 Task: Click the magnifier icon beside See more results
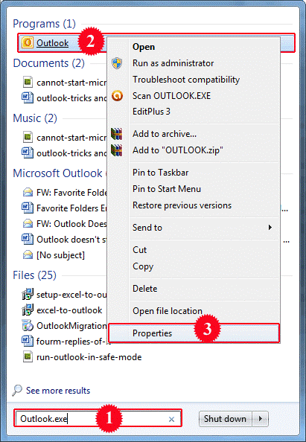click(x=17, y=390)
